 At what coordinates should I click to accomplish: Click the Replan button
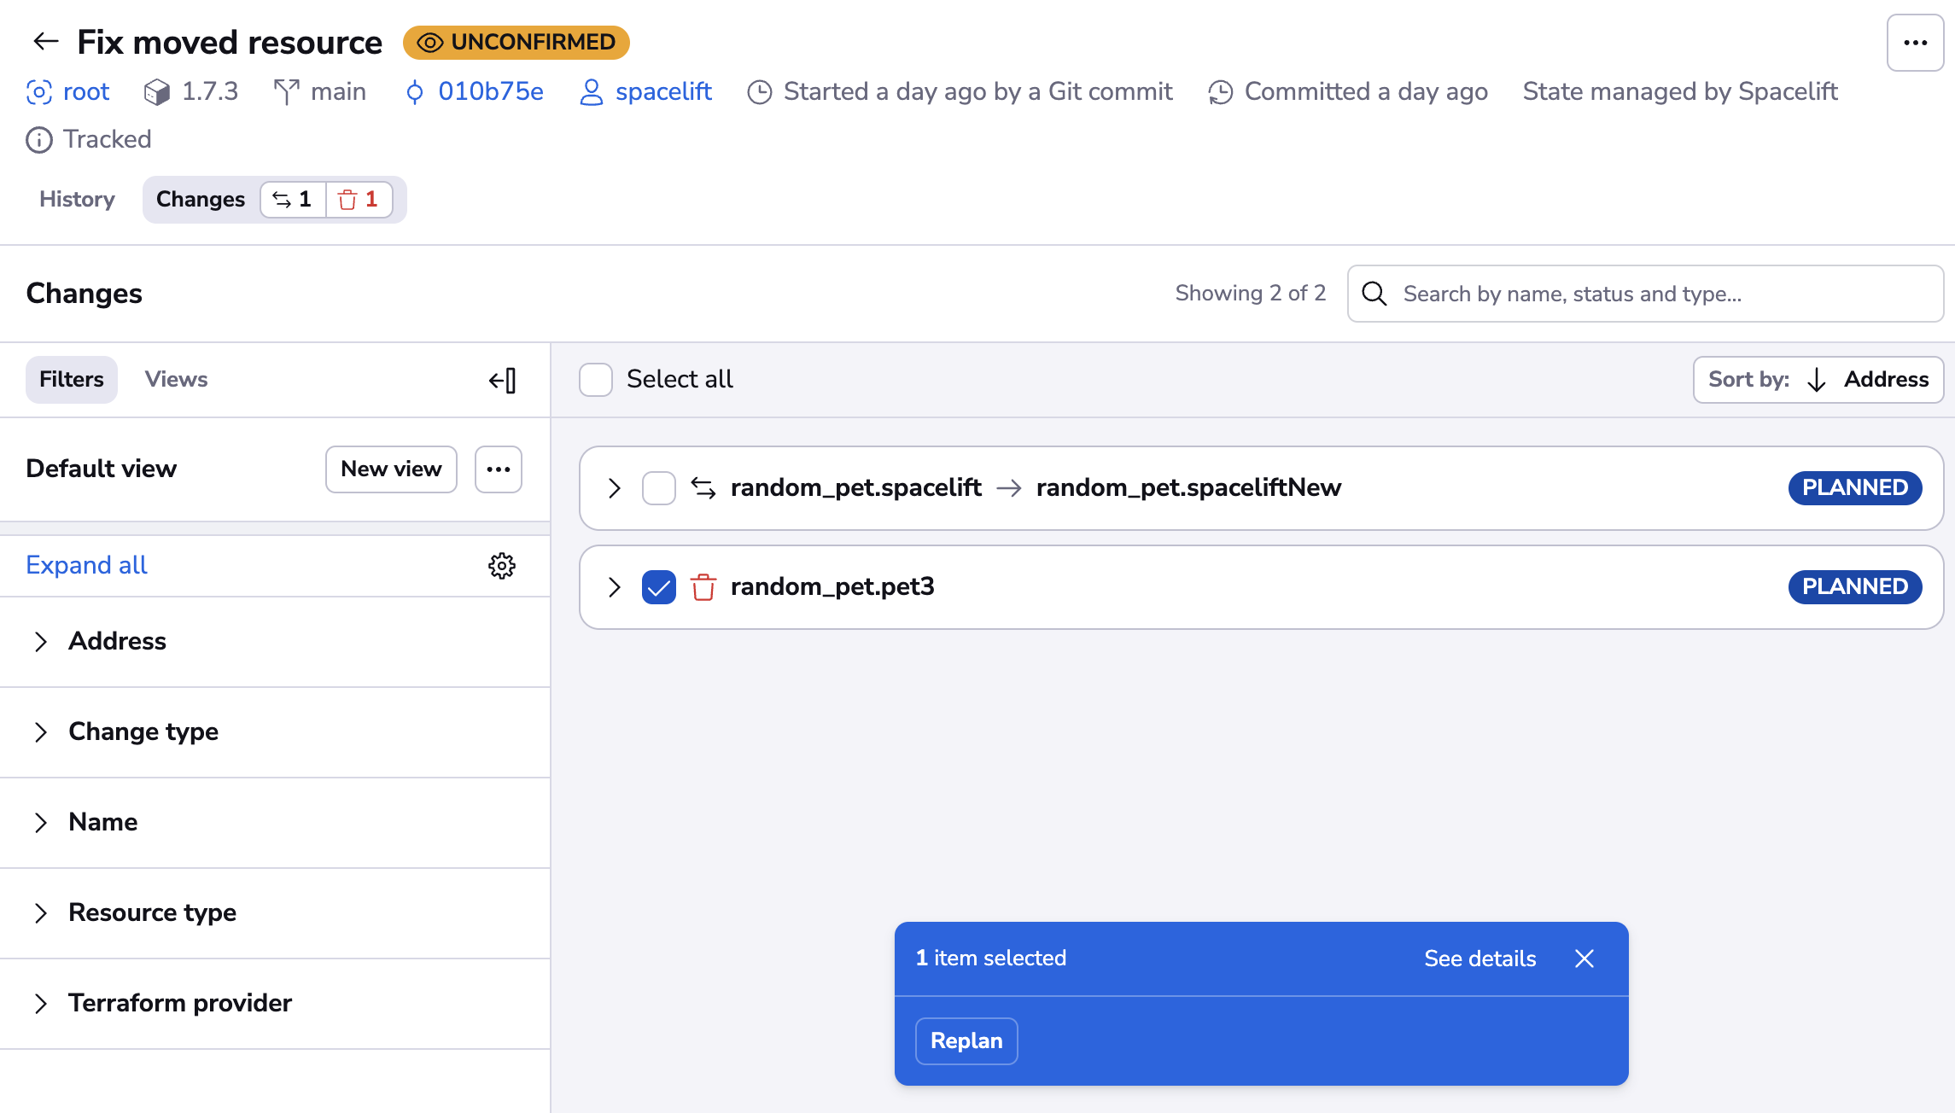tap(966, 1040)
